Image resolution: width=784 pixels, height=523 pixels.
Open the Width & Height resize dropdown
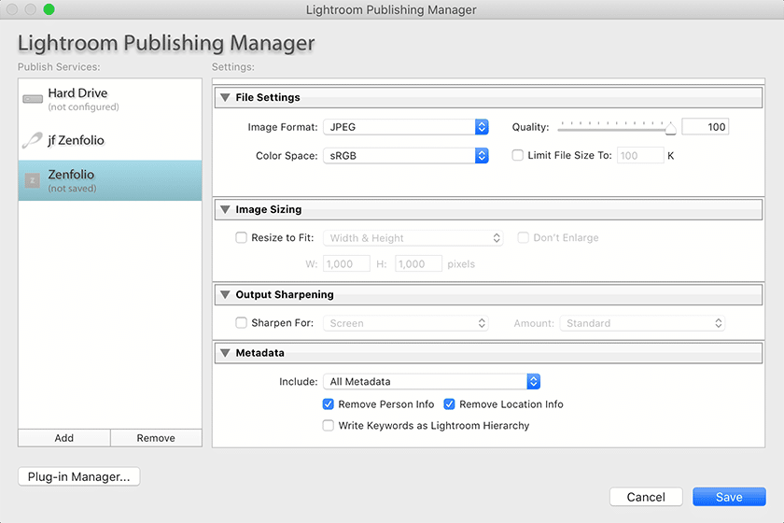(413, 238)
